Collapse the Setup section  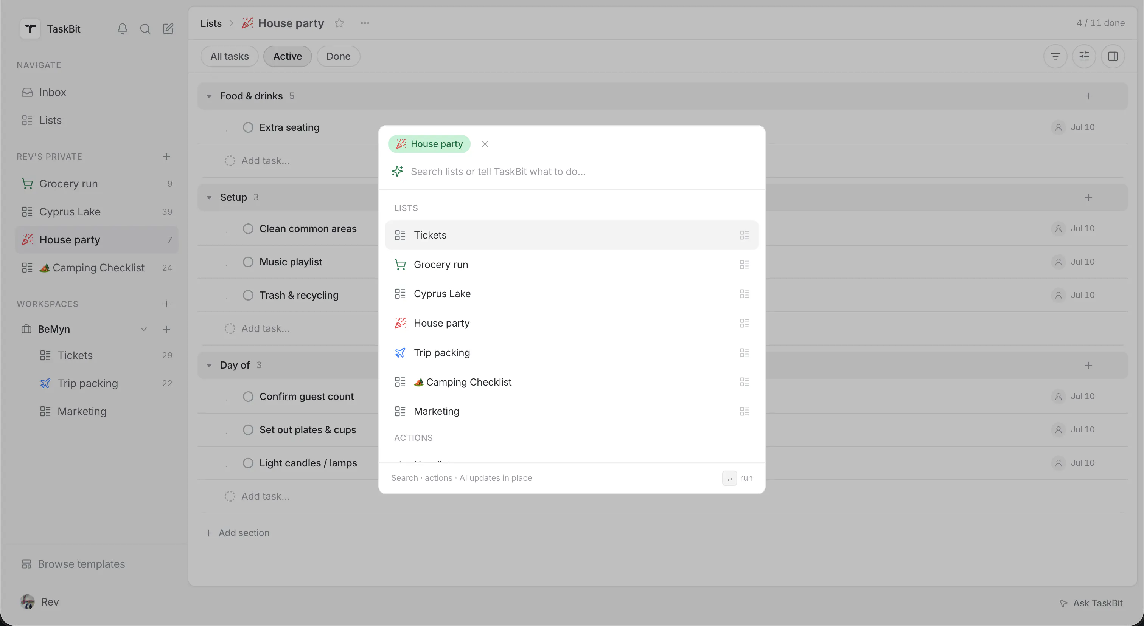209,197
